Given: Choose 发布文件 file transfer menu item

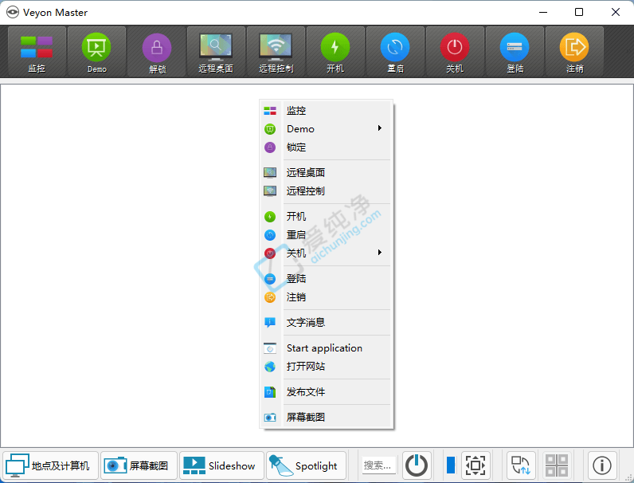Looking at the screenshot, I should [327, 392].
